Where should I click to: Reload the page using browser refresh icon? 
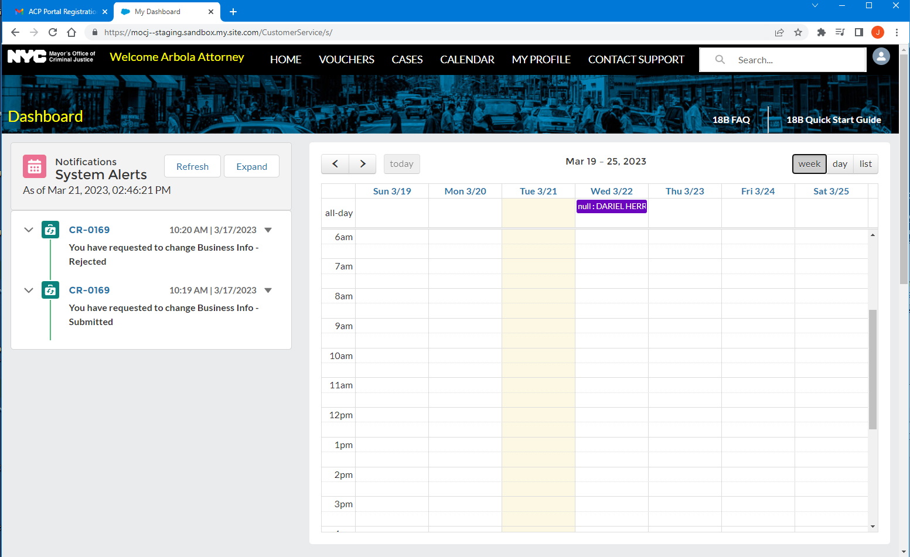(53, 32)
